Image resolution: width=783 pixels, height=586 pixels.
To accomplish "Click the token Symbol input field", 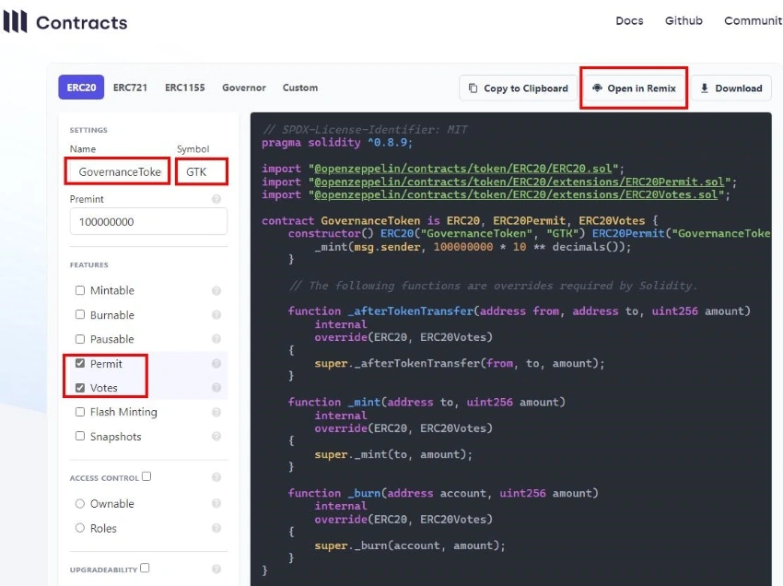I will [x=202, y=172].
